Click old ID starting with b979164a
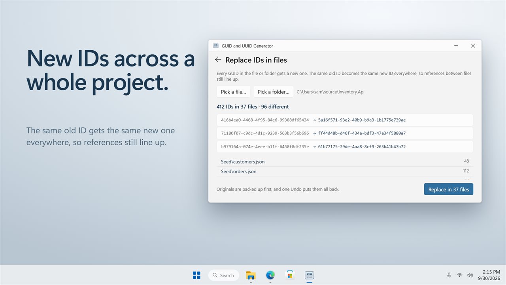The width and height of the screenshot is (506, 285). pos(265,146)
